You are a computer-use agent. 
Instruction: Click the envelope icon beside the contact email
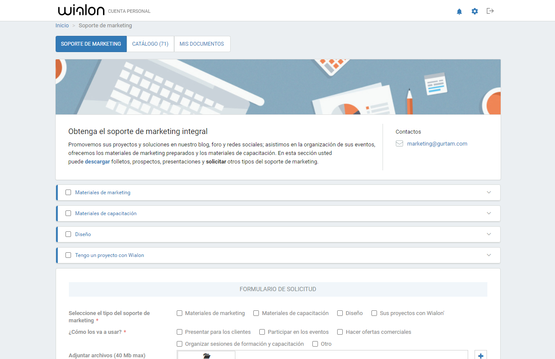pos(399,143)
